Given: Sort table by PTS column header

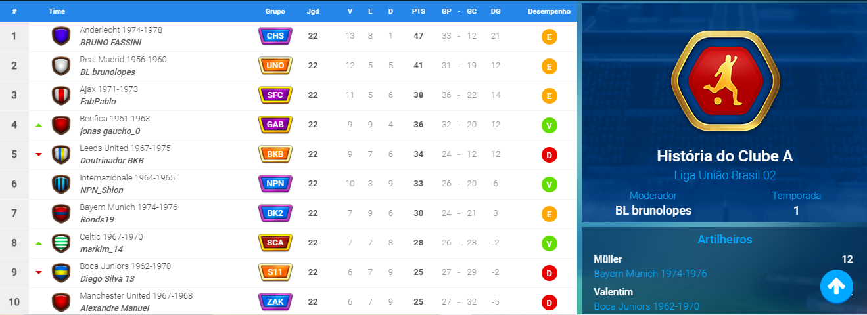Looking at the screenshot, I should tap(418, 12).
